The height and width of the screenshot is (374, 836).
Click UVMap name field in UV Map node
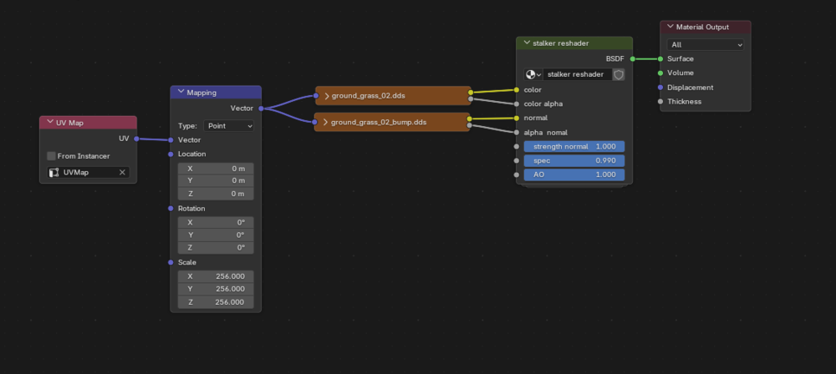point(88,173)
